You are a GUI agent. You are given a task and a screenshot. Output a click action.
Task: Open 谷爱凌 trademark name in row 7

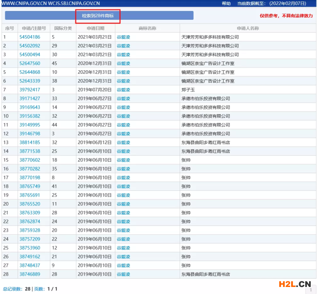(123, 90)
